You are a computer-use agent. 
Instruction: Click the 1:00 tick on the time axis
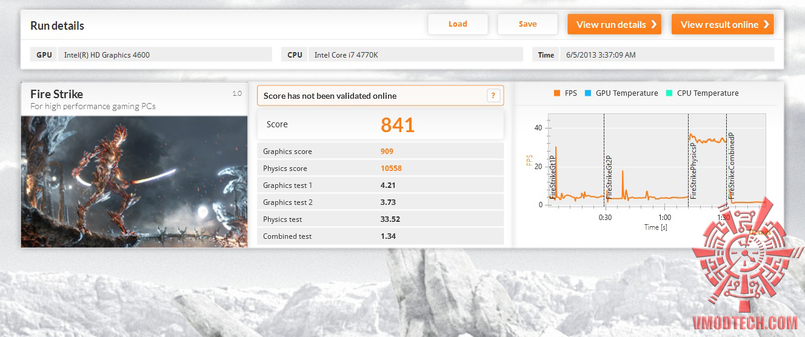click(664, 218)
